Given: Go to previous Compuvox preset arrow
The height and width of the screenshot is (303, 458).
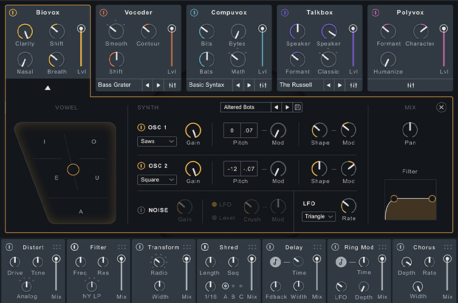Looking at the screenshot, I should click(x=238, y=85).
